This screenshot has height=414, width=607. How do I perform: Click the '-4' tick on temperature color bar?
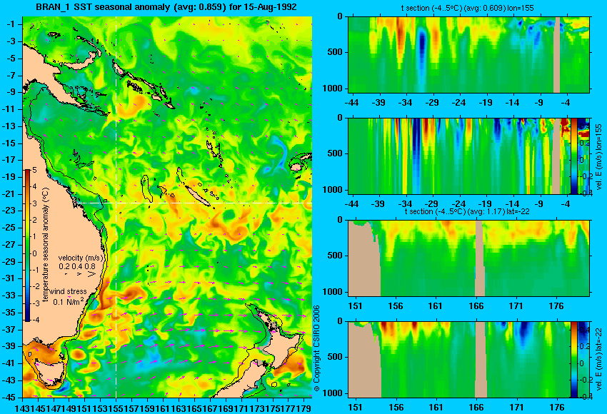pyautogui.click(x=34, y=320)
